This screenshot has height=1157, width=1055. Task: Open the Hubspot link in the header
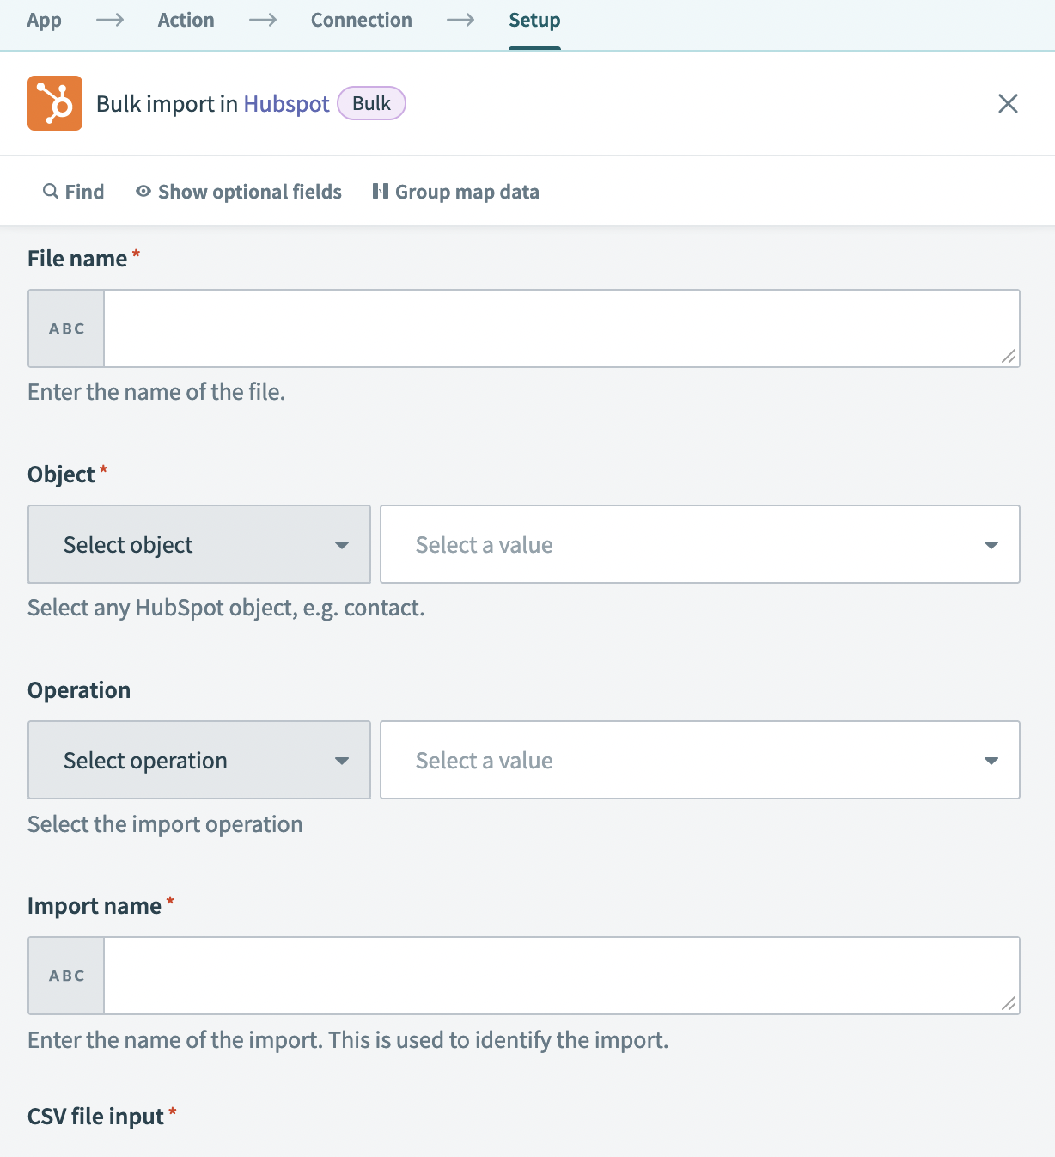pos(286,102)
